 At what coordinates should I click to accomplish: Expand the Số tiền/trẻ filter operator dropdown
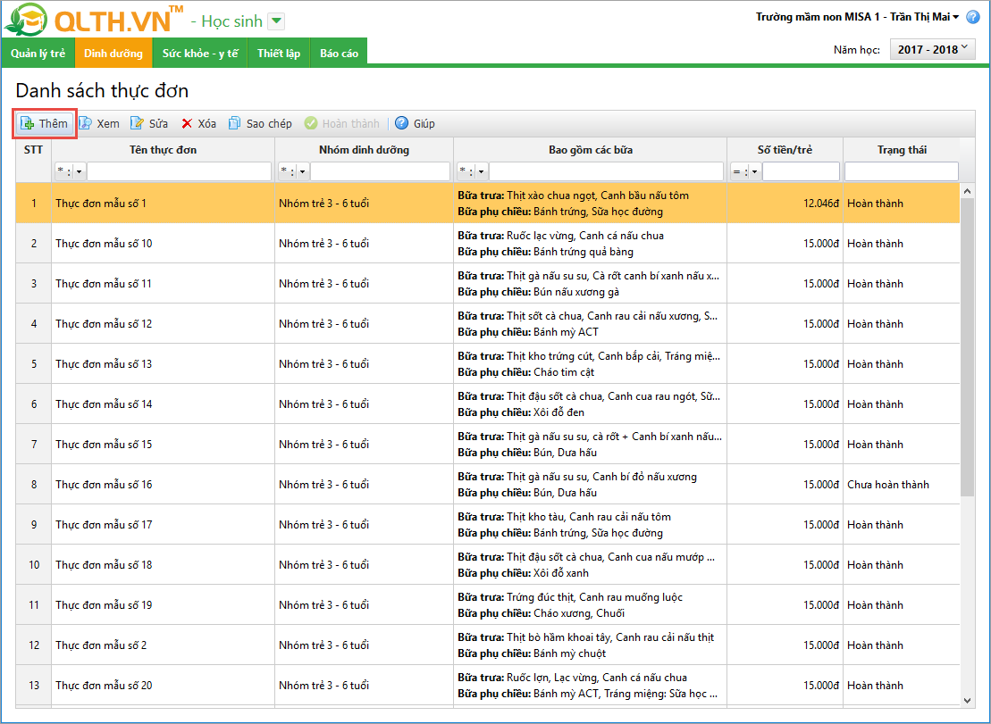pos(754,171)
